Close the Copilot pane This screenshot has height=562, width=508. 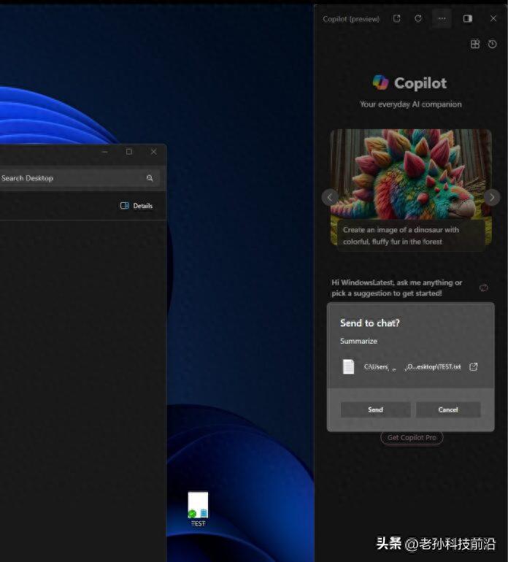(493, 18)
